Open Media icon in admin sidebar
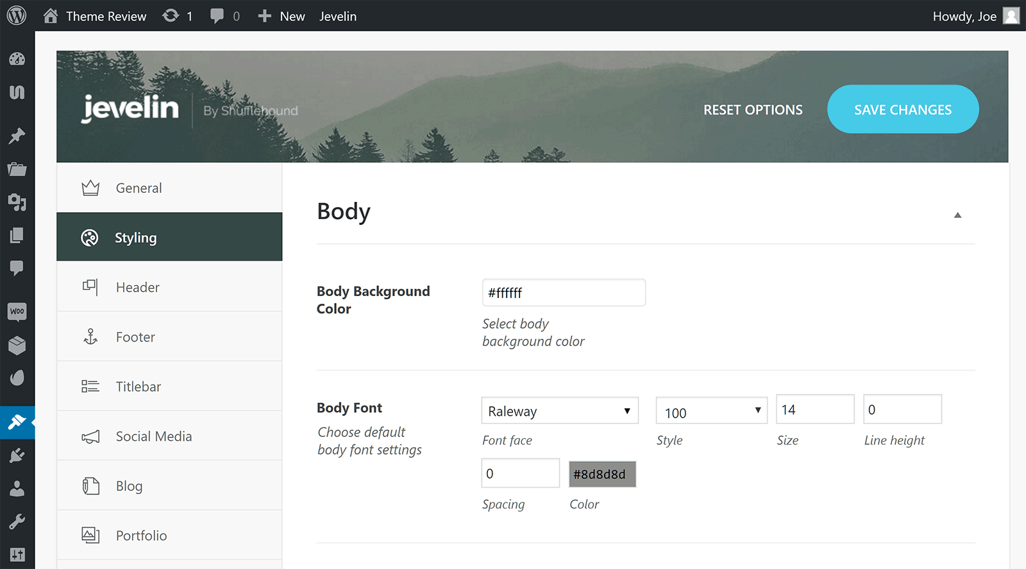Image resolution: width=1026 pixels, height=569 pixels. 17,202
